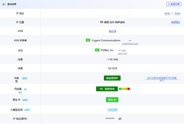Click the 原生 IP green badge
The image size is (184, 124).
[112, 100]
